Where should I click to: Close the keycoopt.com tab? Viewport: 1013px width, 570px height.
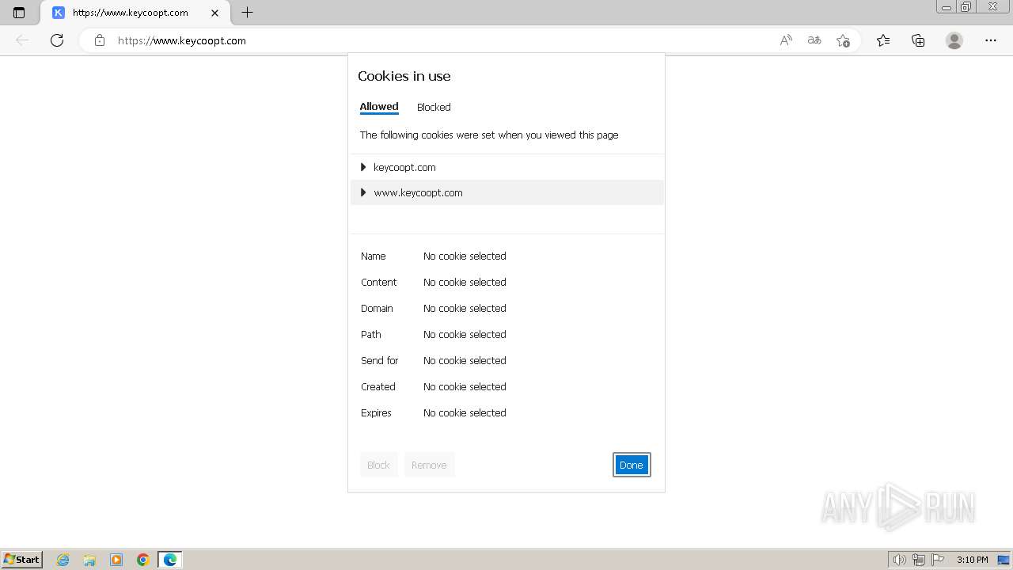coord(214,13)
